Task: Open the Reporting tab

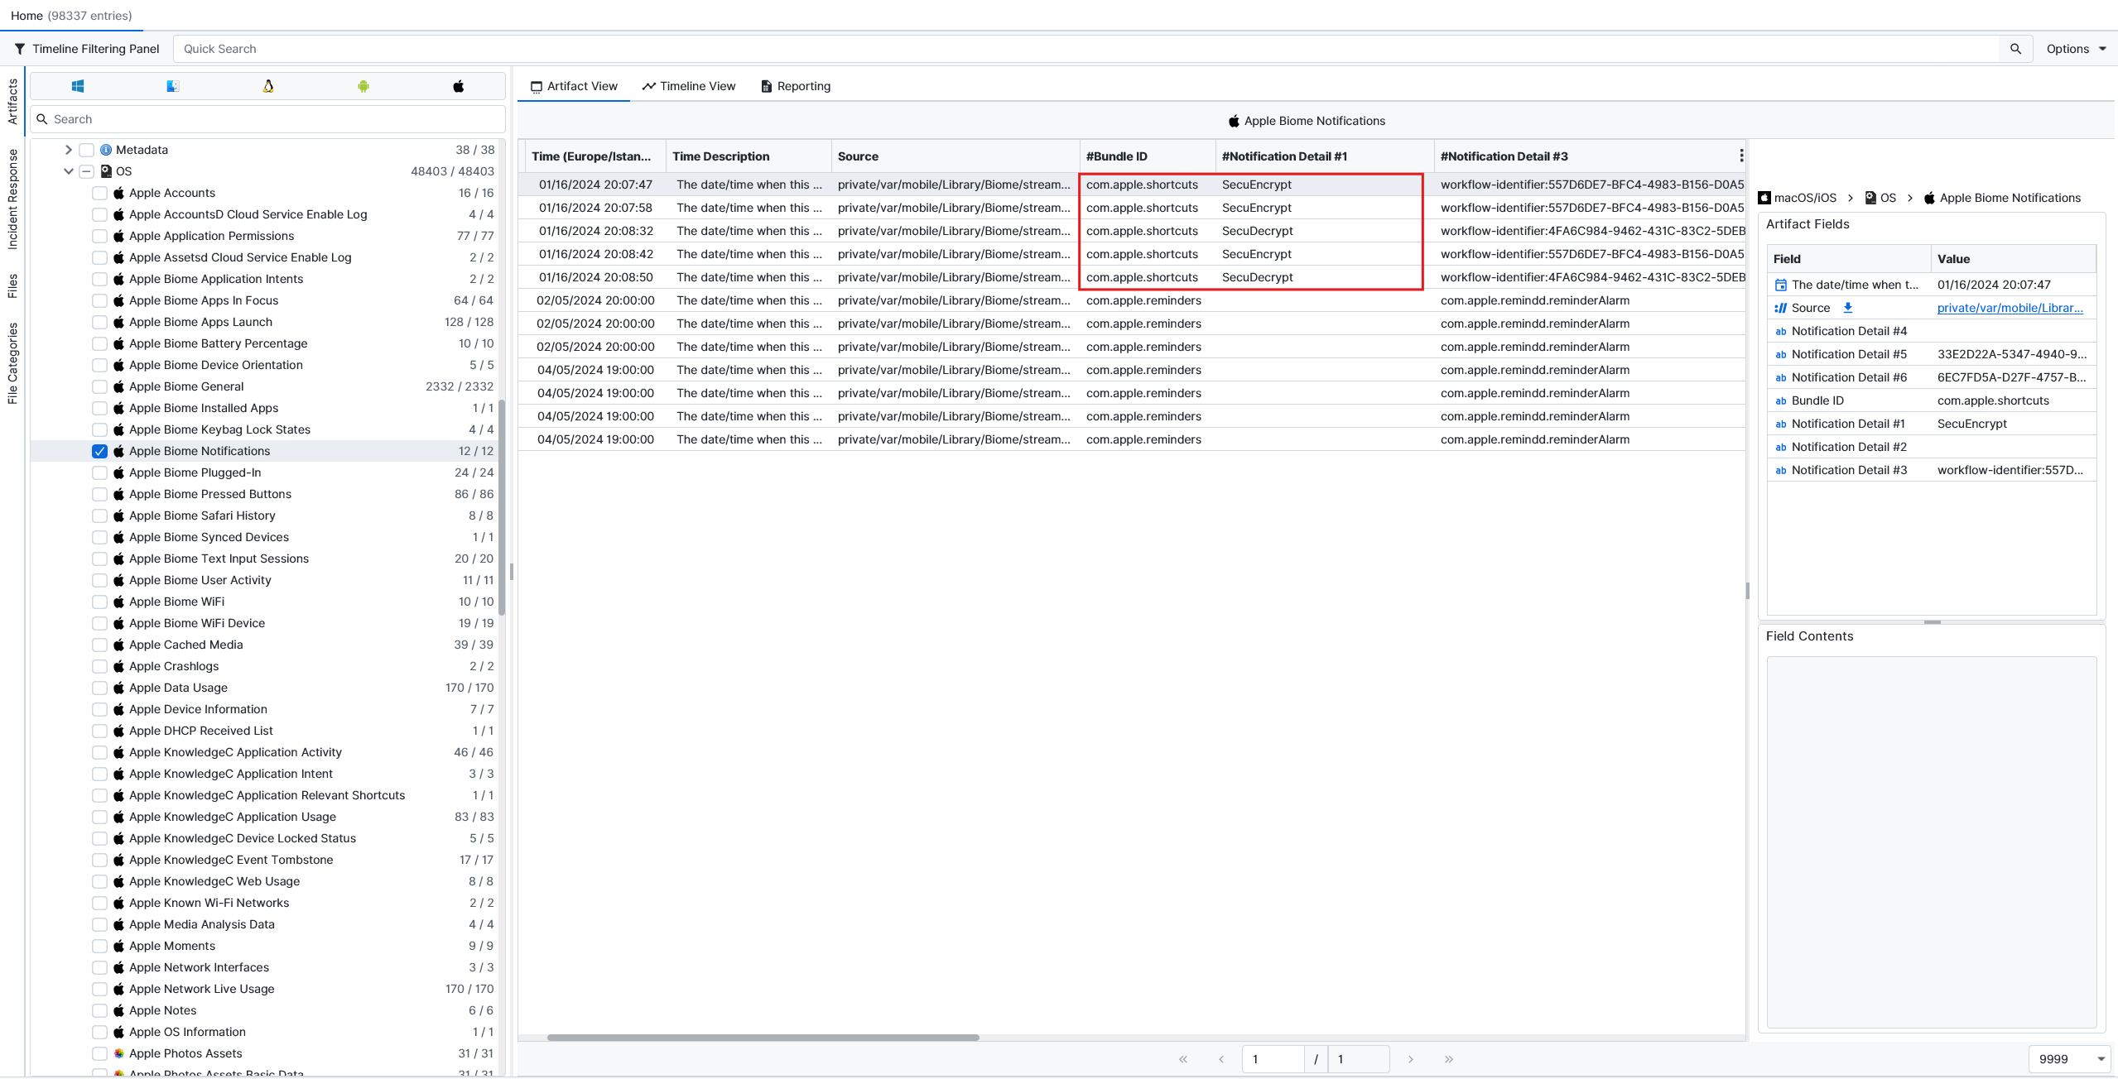Action: [x=795, y=86]
